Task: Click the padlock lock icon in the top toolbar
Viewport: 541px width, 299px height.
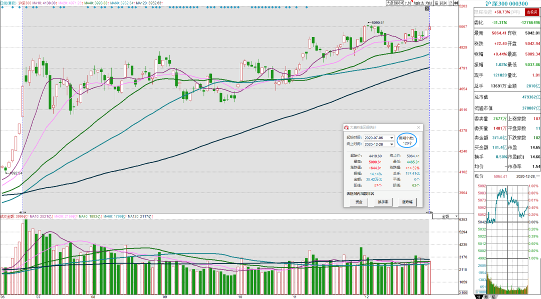Action: 451,3
